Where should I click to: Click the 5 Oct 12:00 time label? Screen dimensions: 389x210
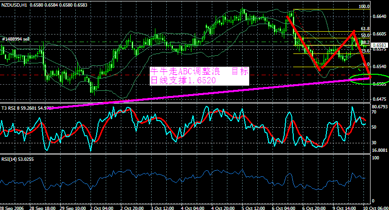(x=253, y=208)
